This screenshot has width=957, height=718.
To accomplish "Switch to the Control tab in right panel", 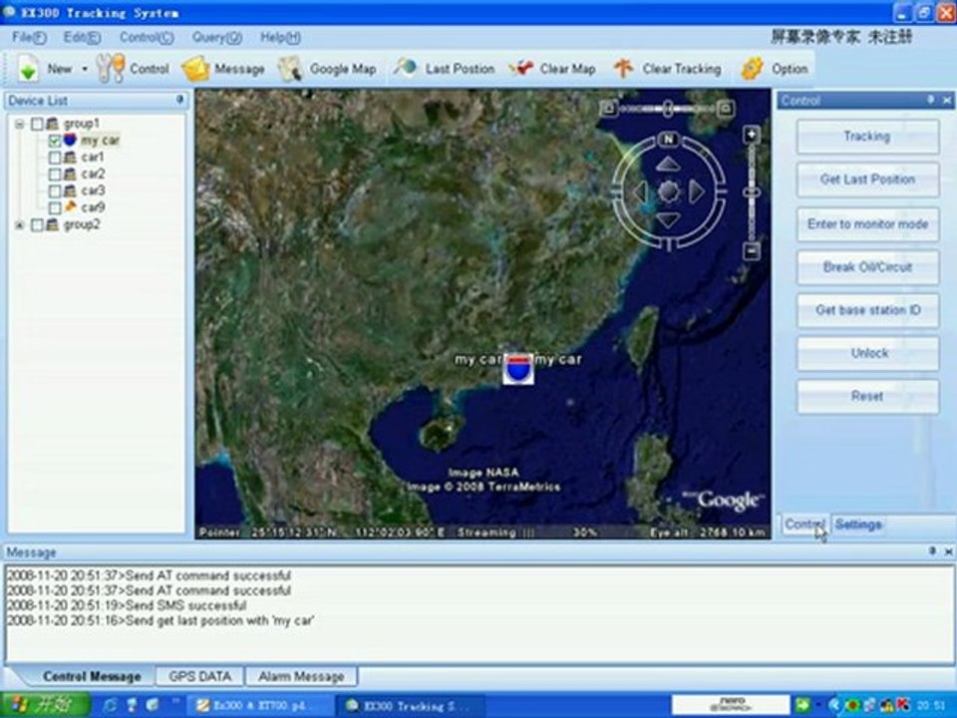I will tap(805, 525).
